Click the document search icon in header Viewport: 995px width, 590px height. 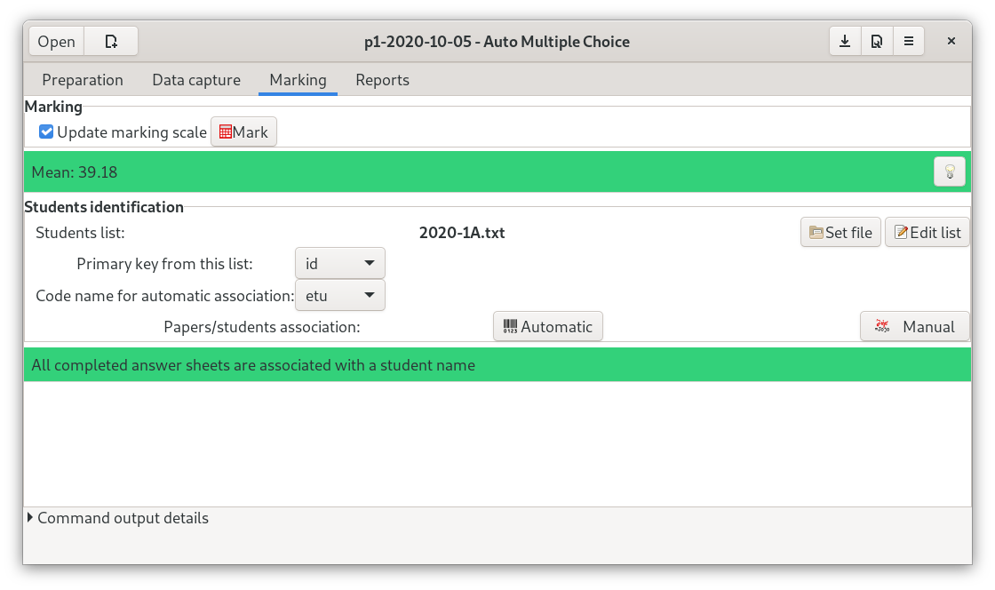coord(877,42)
